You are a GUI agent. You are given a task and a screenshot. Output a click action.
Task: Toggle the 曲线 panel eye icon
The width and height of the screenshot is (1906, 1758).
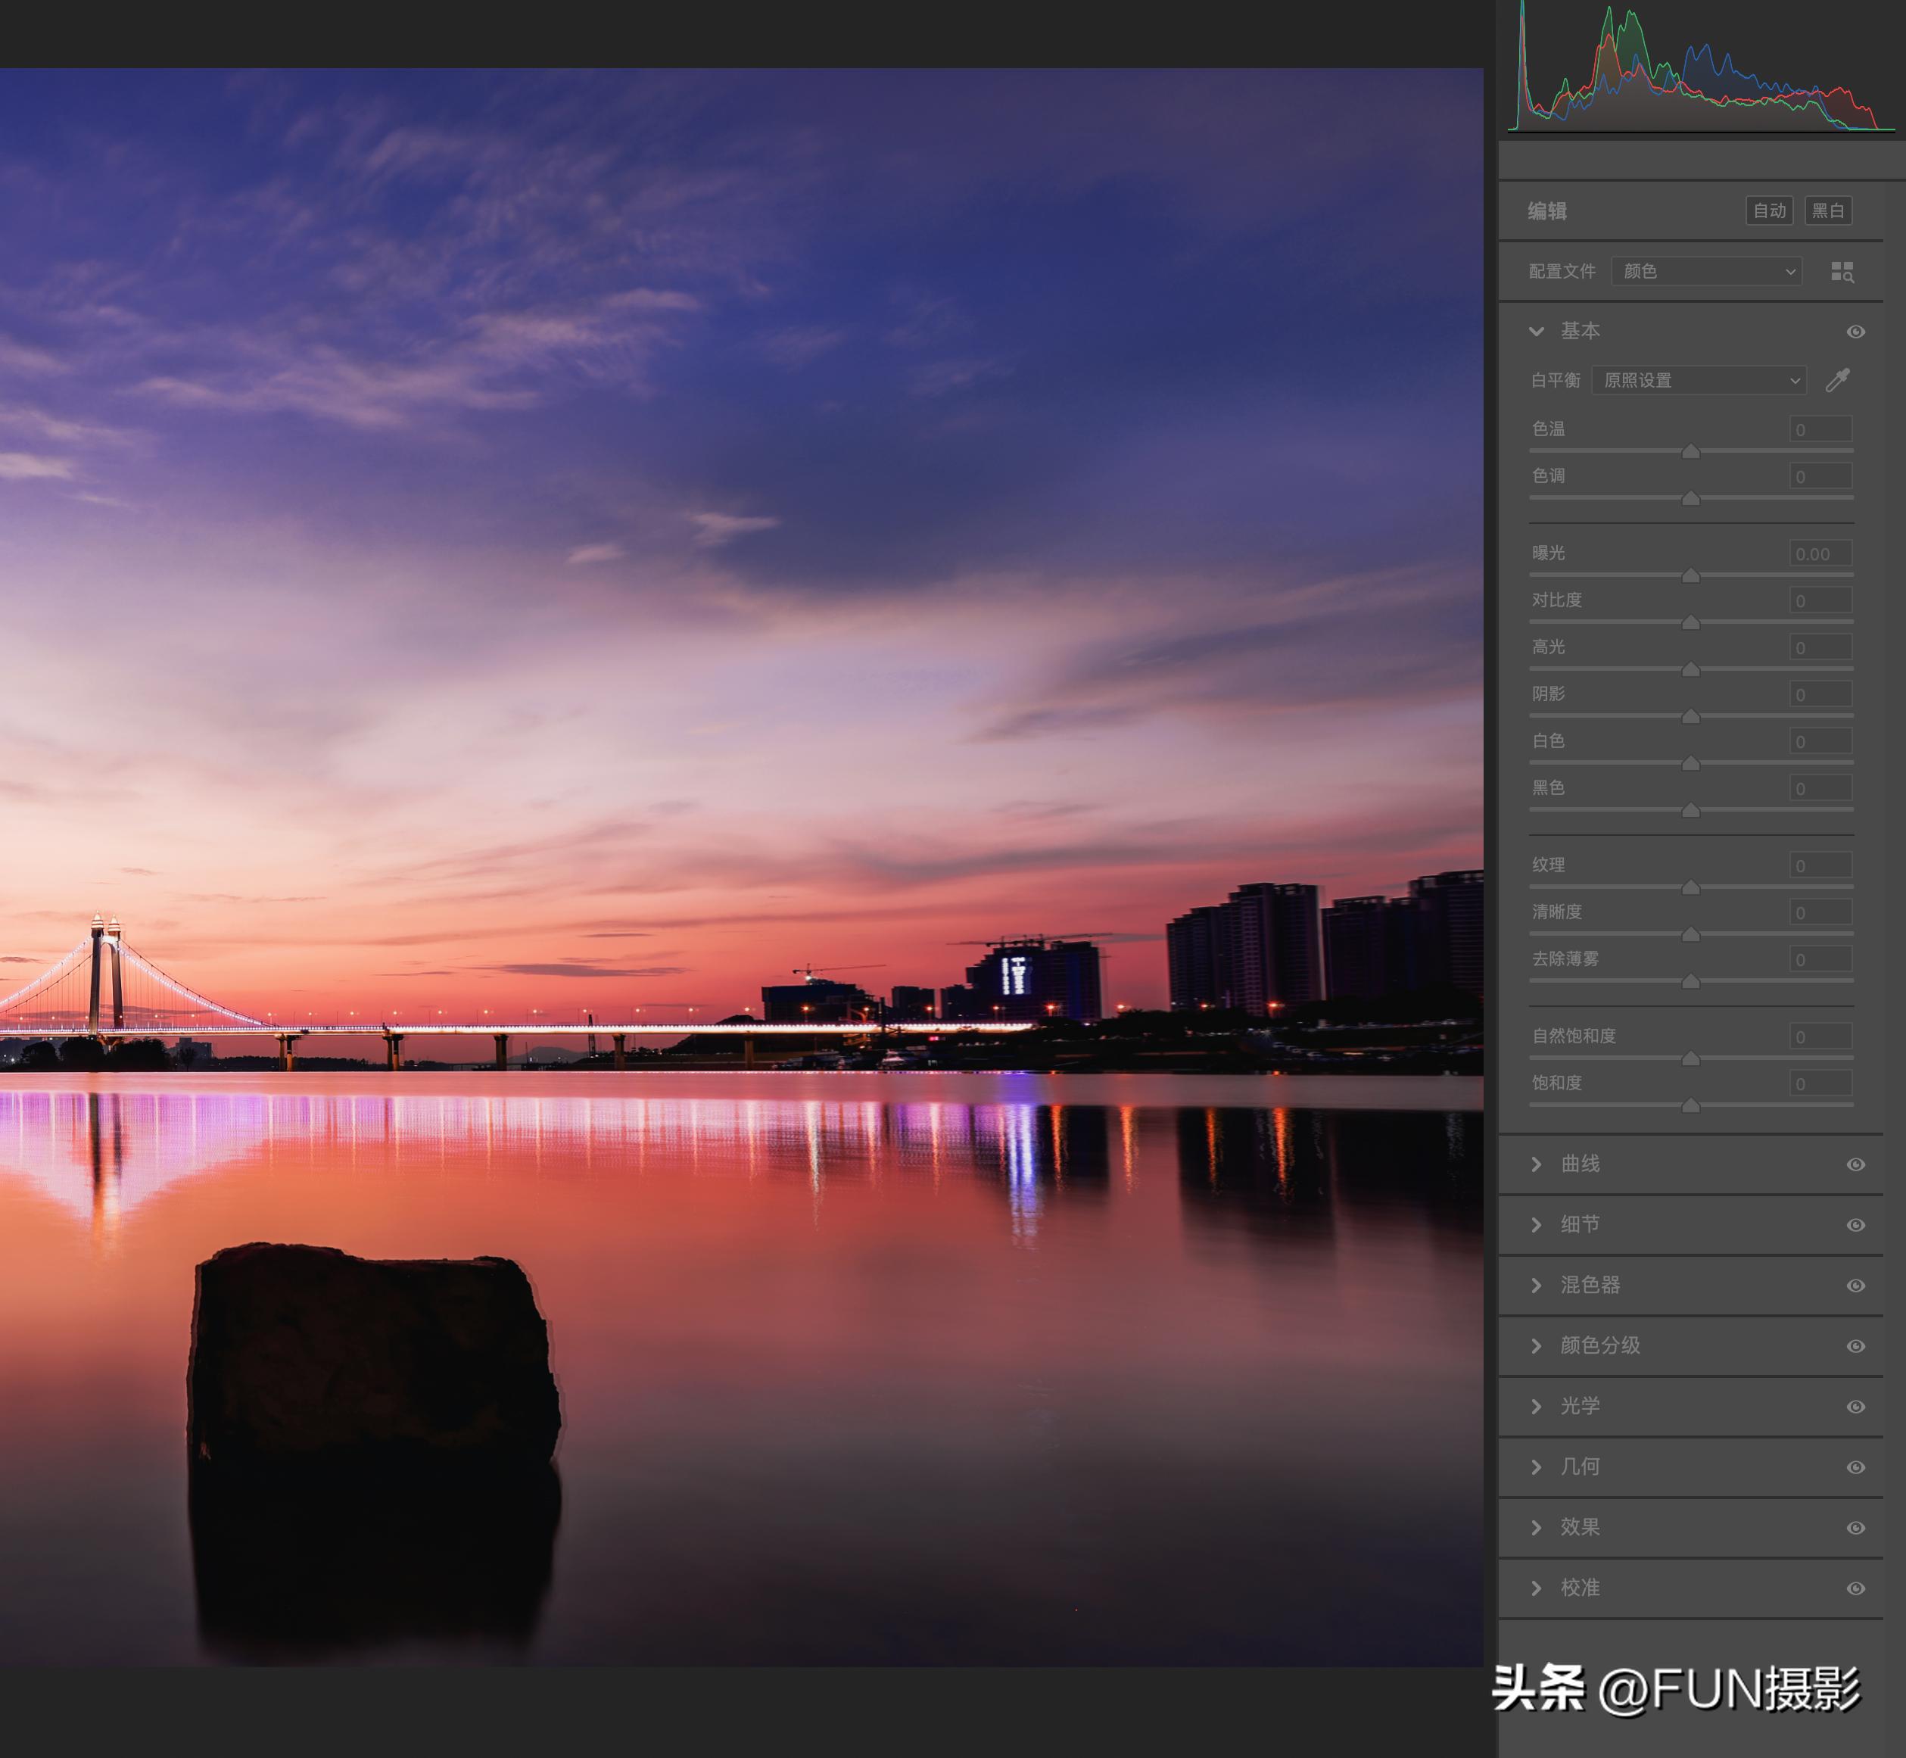click(x=1855, y=1164)
